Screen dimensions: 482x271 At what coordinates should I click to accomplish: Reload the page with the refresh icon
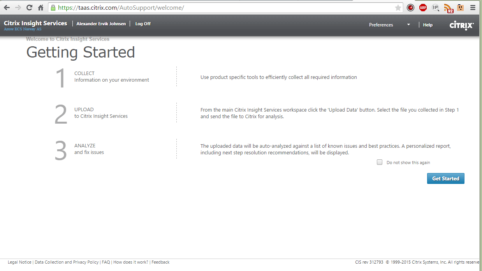click(29, 7)
